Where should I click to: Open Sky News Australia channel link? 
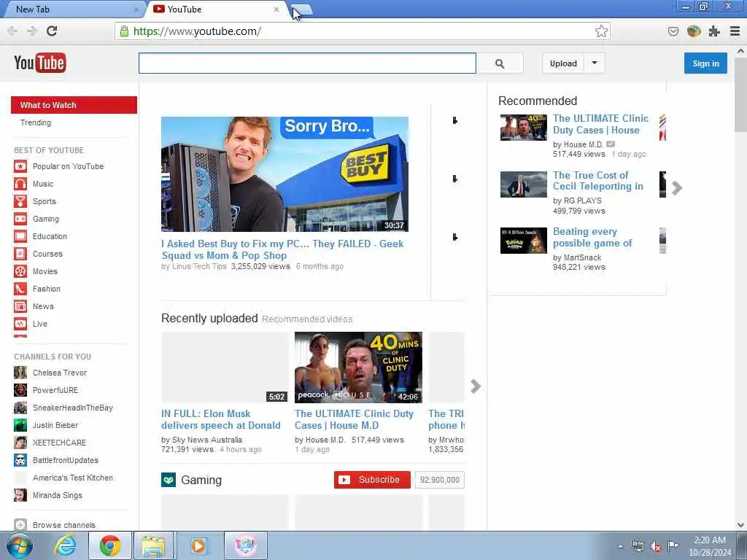(x=206, y=440)
